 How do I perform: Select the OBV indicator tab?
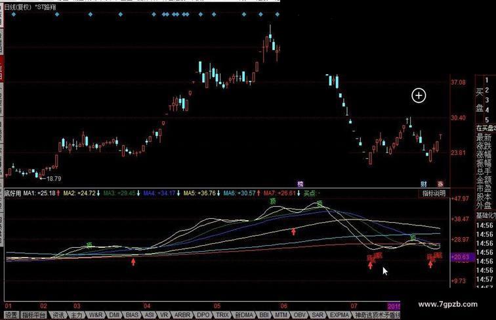tap(299, 315)
